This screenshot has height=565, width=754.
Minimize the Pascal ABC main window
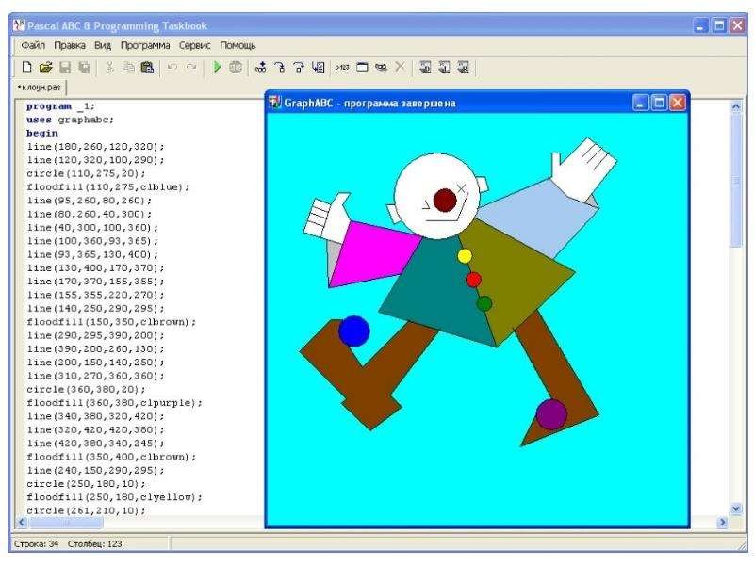[x=700, y=25]
